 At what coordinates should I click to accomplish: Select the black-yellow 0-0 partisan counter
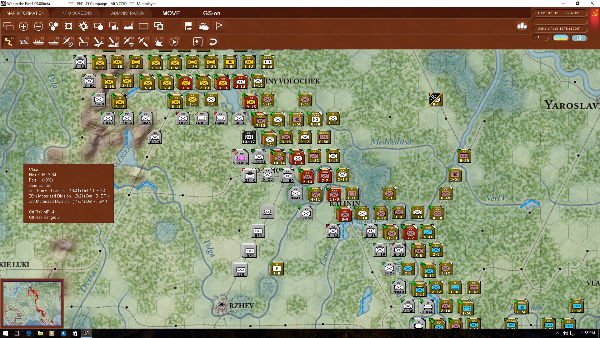(436, 100)
